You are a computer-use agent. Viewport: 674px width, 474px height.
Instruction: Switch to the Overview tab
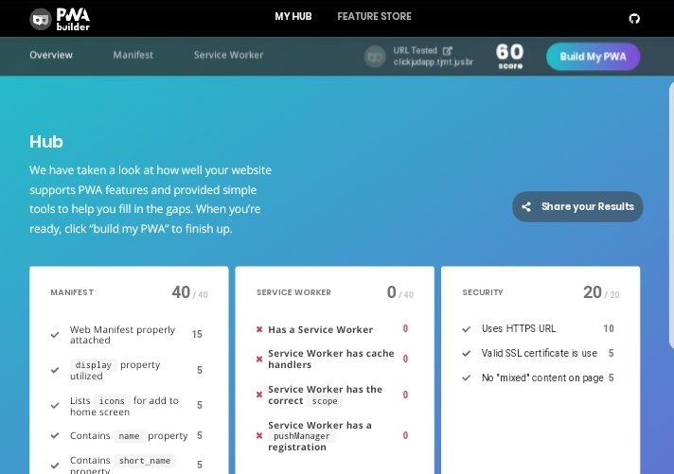click(51, 55)
